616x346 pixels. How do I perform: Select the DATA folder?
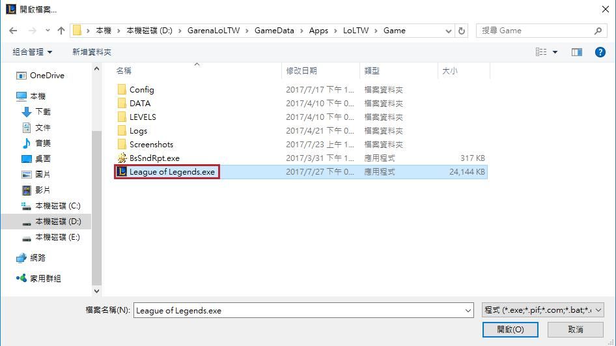140,104
